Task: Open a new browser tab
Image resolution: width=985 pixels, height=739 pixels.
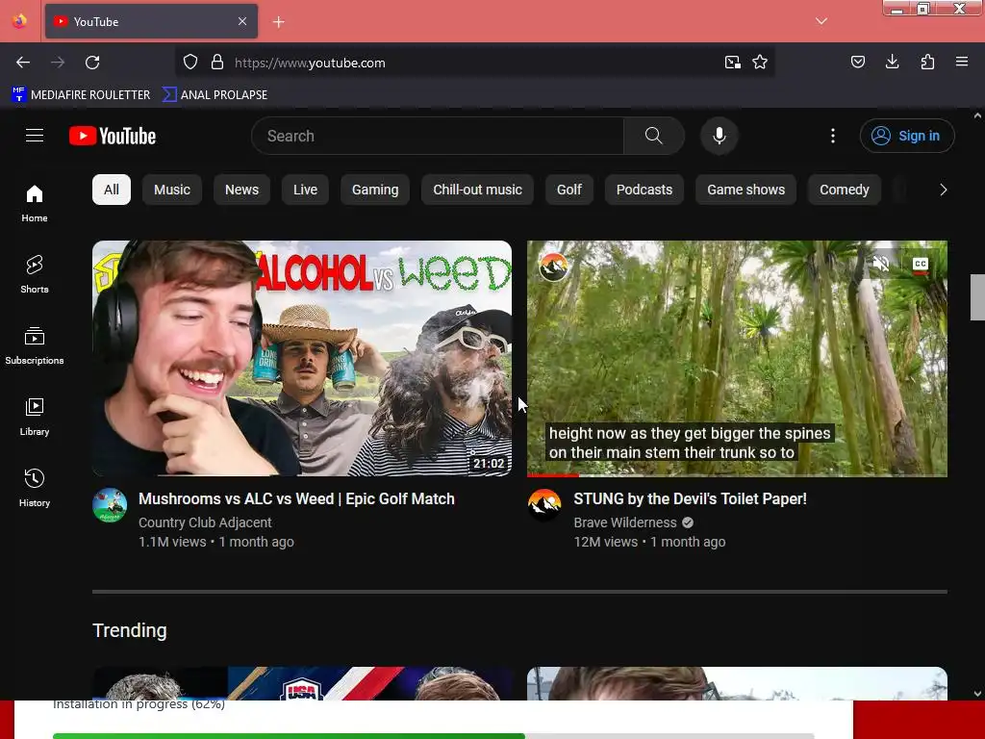Action: [279, 22]
